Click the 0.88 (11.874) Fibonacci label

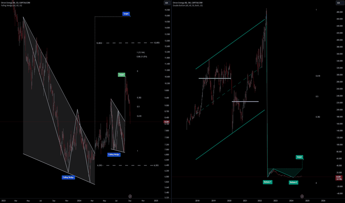coord(142,56)
